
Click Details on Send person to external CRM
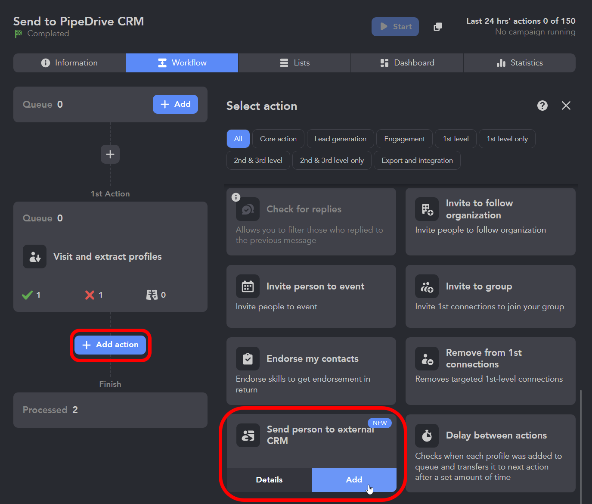[x=269, y=479]
